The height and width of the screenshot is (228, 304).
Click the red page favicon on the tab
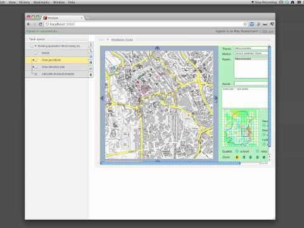coord(45,18)
